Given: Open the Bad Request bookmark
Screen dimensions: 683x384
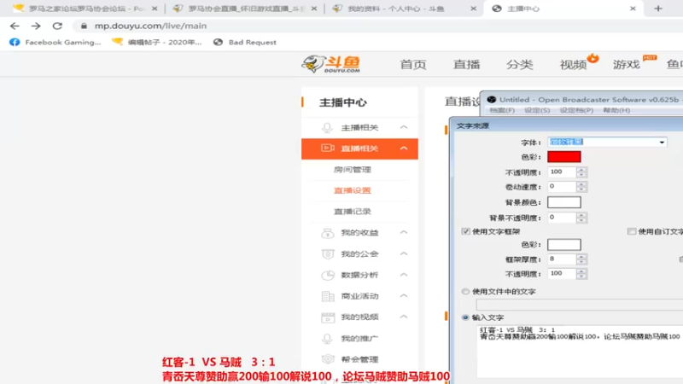Looking at the screenshot, I should 245,42.
